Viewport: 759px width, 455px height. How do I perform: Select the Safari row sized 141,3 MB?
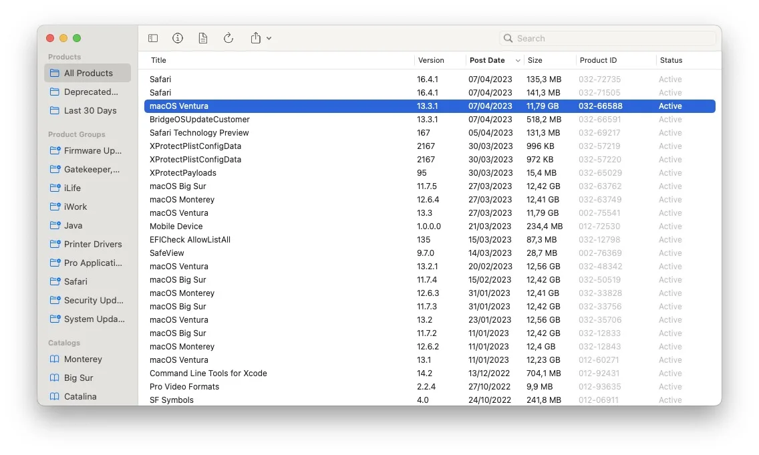click(430, 92)
